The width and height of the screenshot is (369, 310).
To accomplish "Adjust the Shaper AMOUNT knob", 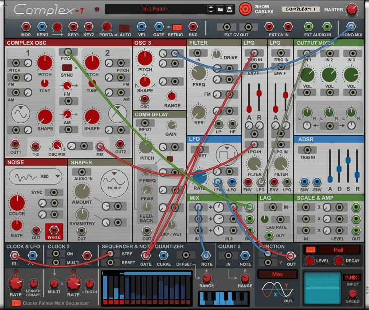I will [82, 191].
